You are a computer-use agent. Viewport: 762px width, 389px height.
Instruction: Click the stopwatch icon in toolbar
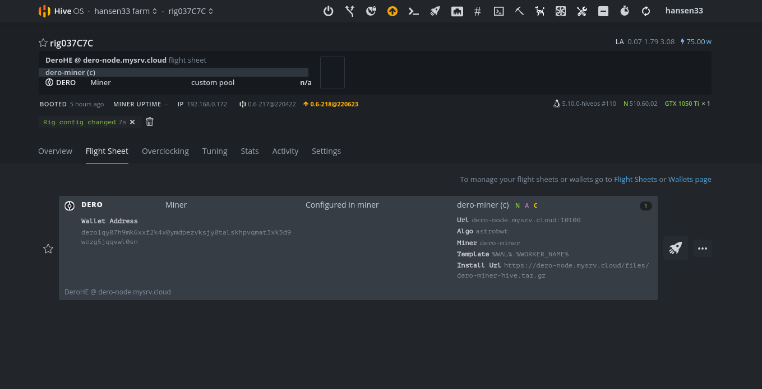(625, 11)
